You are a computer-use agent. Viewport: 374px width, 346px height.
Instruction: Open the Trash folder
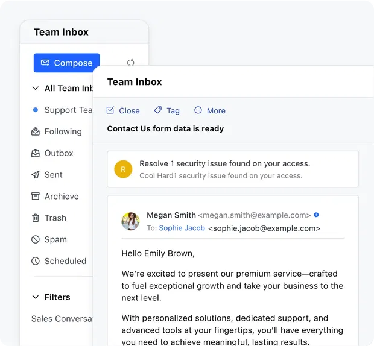tap(55, 218)
